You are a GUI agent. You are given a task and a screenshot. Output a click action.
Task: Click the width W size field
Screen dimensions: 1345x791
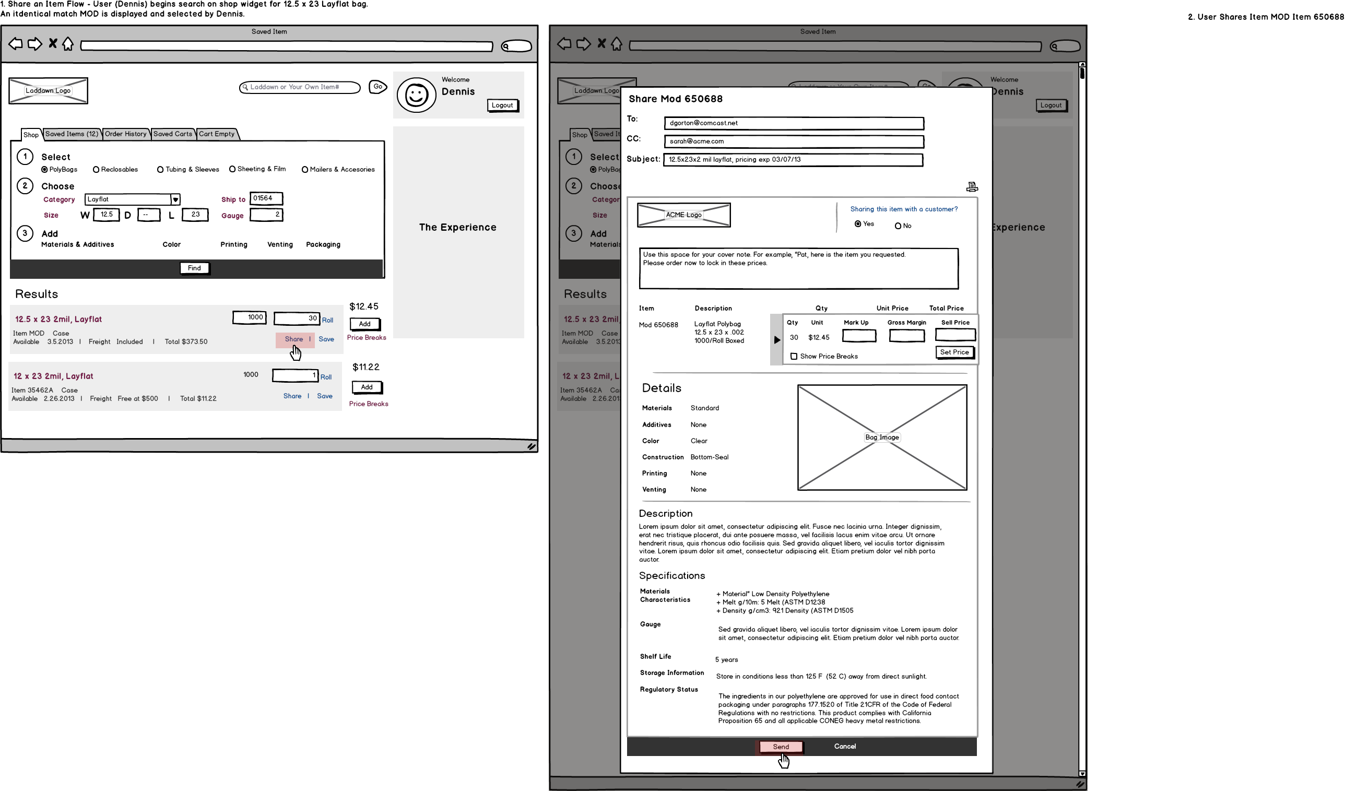tap(106, 215)
